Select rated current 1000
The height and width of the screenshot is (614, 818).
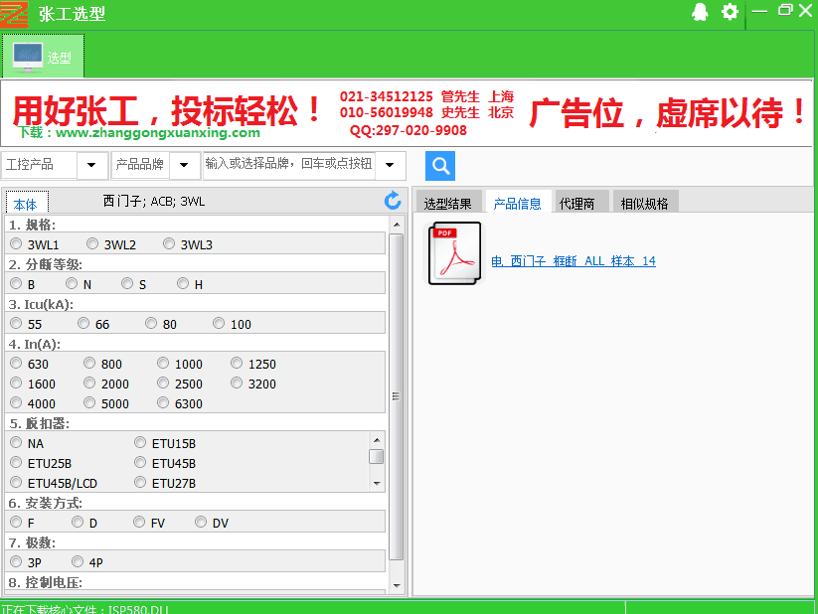coord(163,363)
